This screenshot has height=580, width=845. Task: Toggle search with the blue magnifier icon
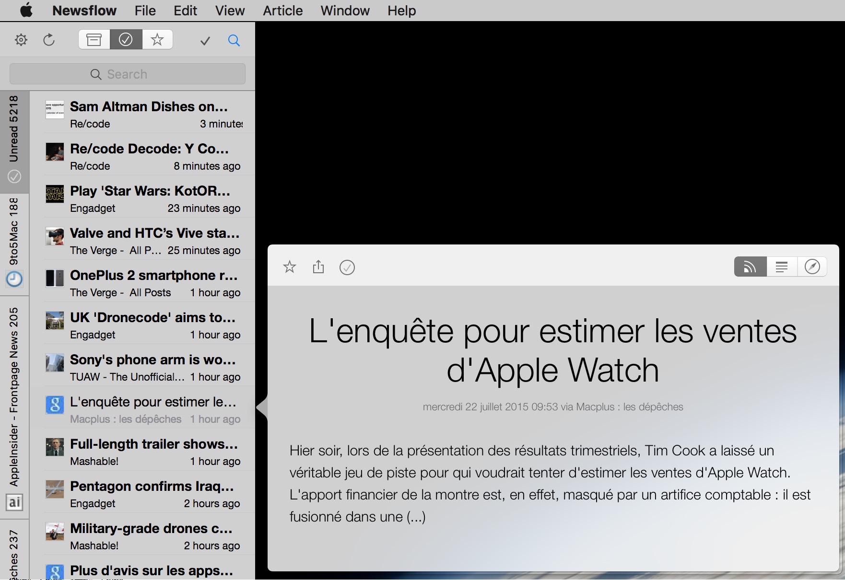pyautogui.click(x=234, y=40)
